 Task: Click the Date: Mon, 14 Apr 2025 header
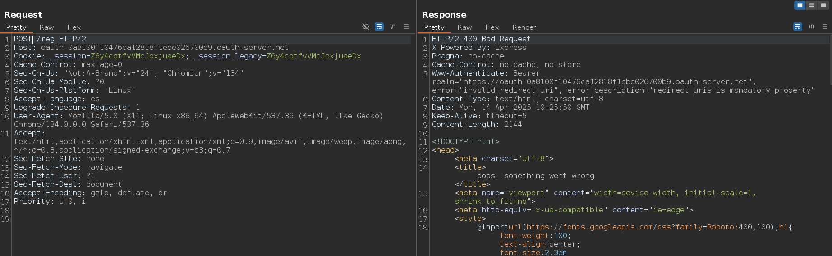click(x=511, y=108)
